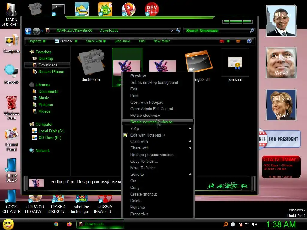Click the clock showing 1:38 AM
307x230 pixels.
point(281,224)
